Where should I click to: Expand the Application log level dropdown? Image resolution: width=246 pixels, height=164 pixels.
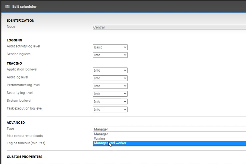pyautogui.click(x=110, y=70)
